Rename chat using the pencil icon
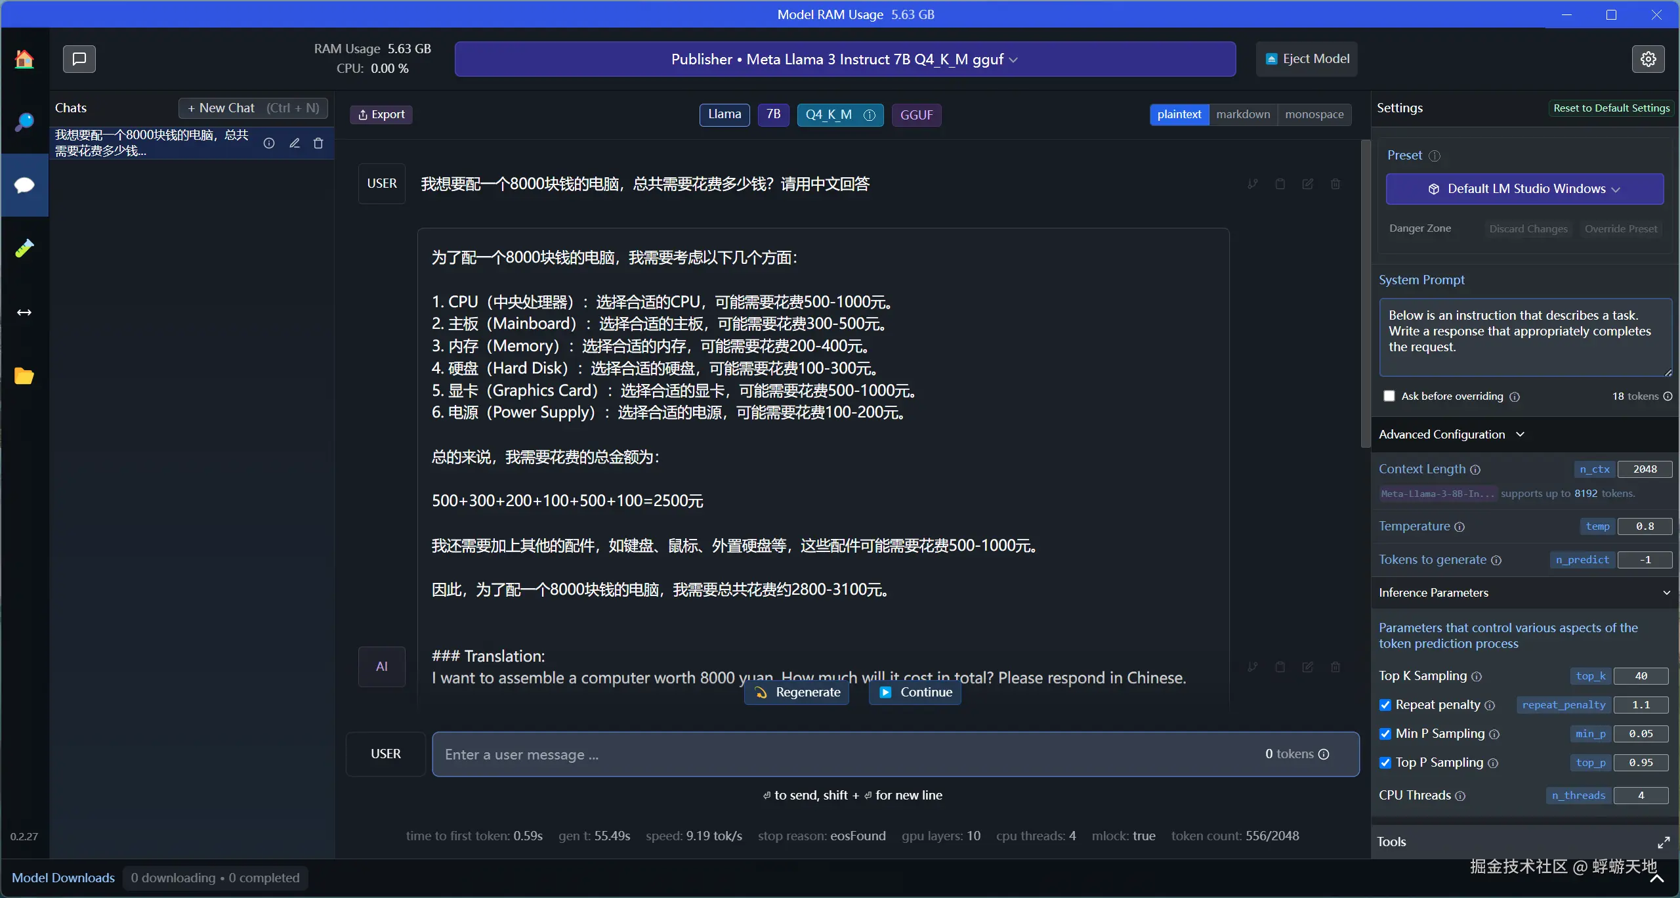The image size is (1680, 898). [295, 143]
